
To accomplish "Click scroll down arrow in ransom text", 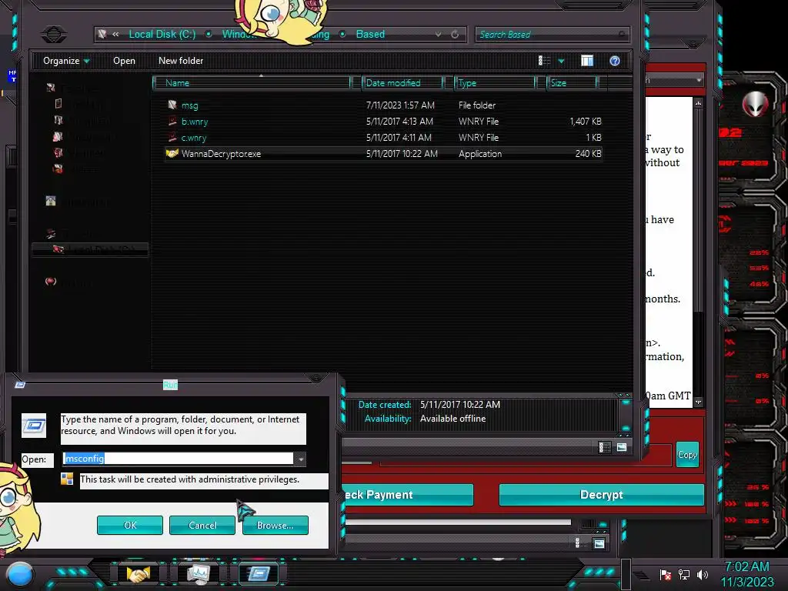I will [698, 402].
